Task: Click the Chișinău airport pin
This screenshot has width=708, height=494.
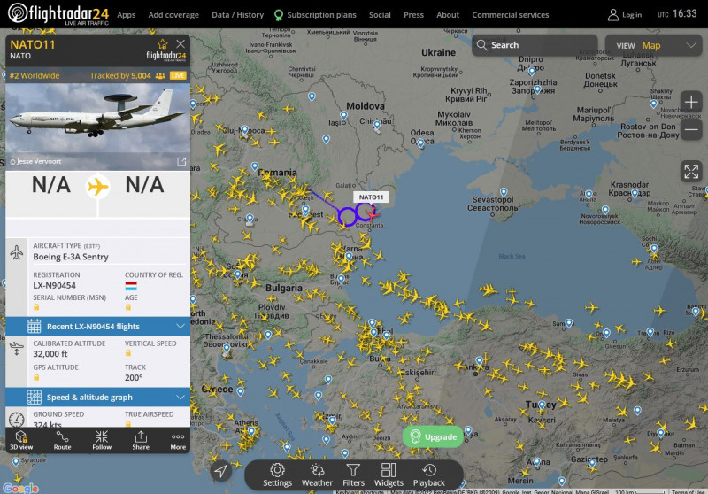Action: pyautogui.click(x=377, y=127)
